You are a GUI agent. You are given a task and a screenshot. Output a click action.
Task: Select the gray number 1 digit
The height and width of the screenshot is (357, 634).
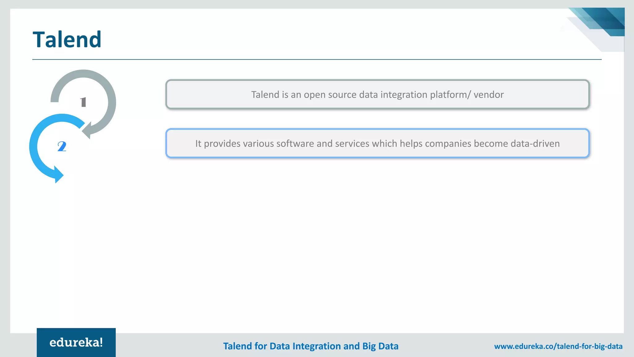(83, 102)
